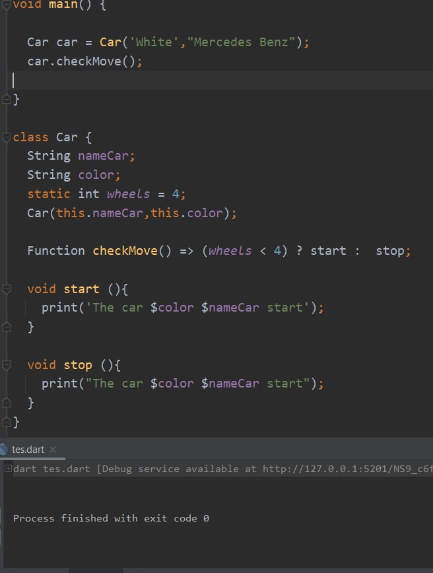The image size is (433, 573).
Task: Collapse the class Car fold marker
Action: pyautogui.click(x=6, y=137)
